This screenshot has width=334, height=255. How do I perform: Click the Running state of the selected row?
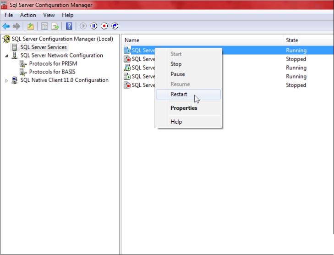pyautogui.click(x=296, y=51)
